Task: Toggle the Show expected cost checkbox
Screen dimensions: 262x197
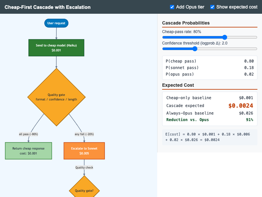Action: click(x=212, y=7)
